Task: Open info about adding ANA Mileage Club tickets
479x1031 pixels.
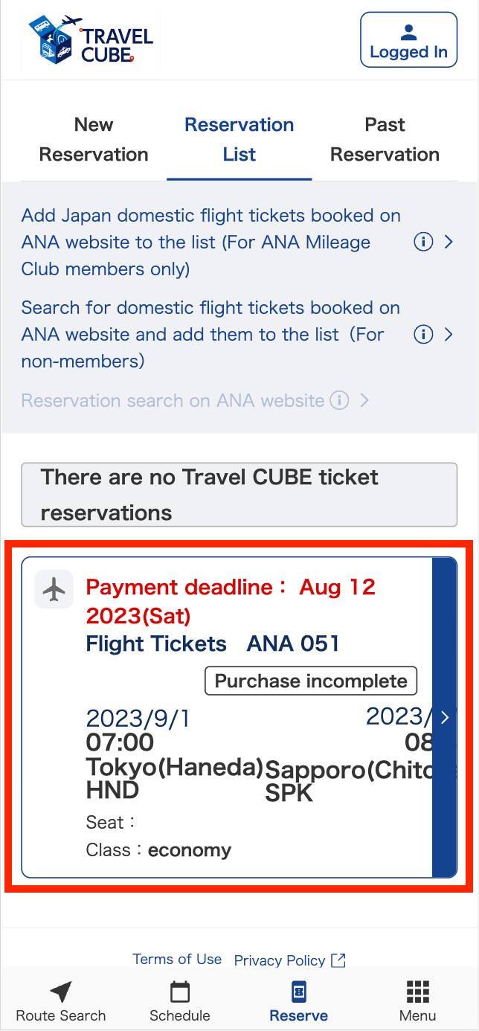Action: tap(424, 242)
